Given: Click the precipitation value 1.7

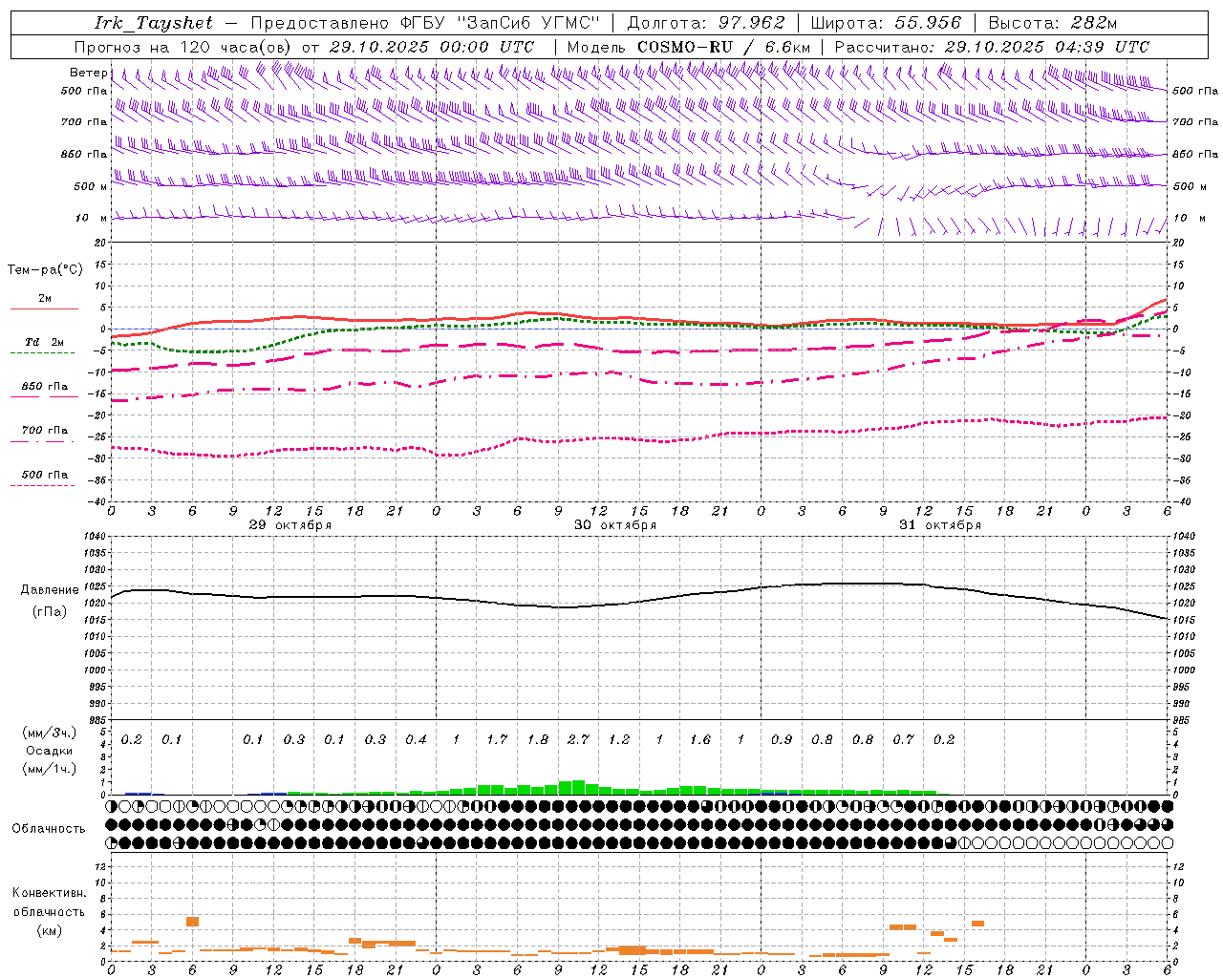Looking at the screenshot, I should point(497,740).
